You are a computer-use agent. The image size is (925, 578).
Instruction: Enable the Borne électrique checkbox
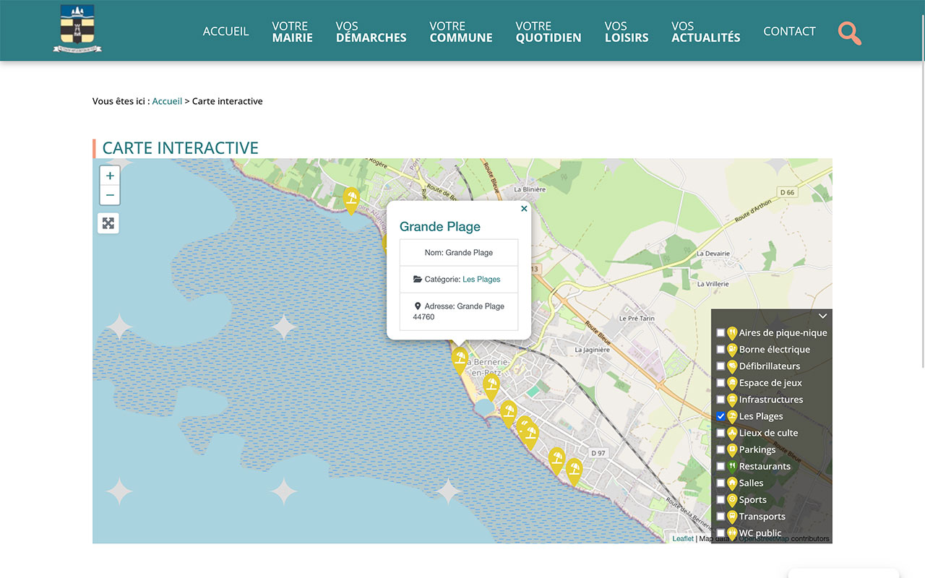tap(720, 350)
